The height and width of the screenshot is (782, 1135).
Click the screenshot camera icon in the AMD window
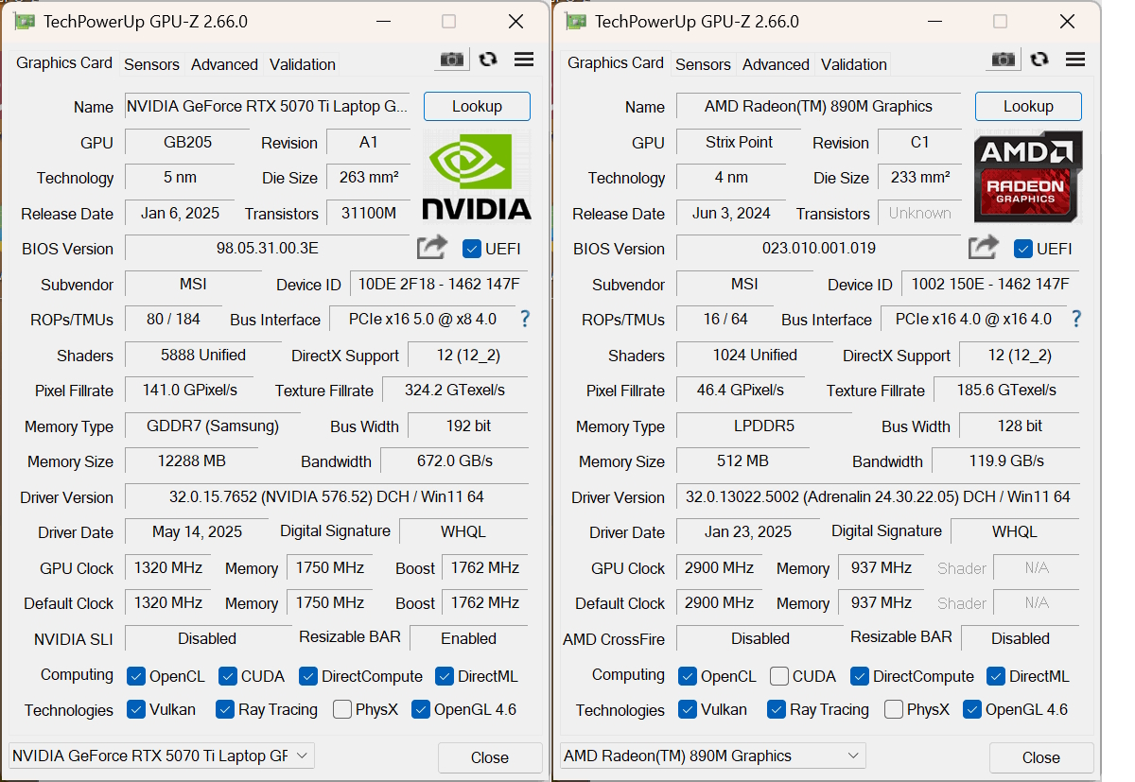(x=1004, y=60)
